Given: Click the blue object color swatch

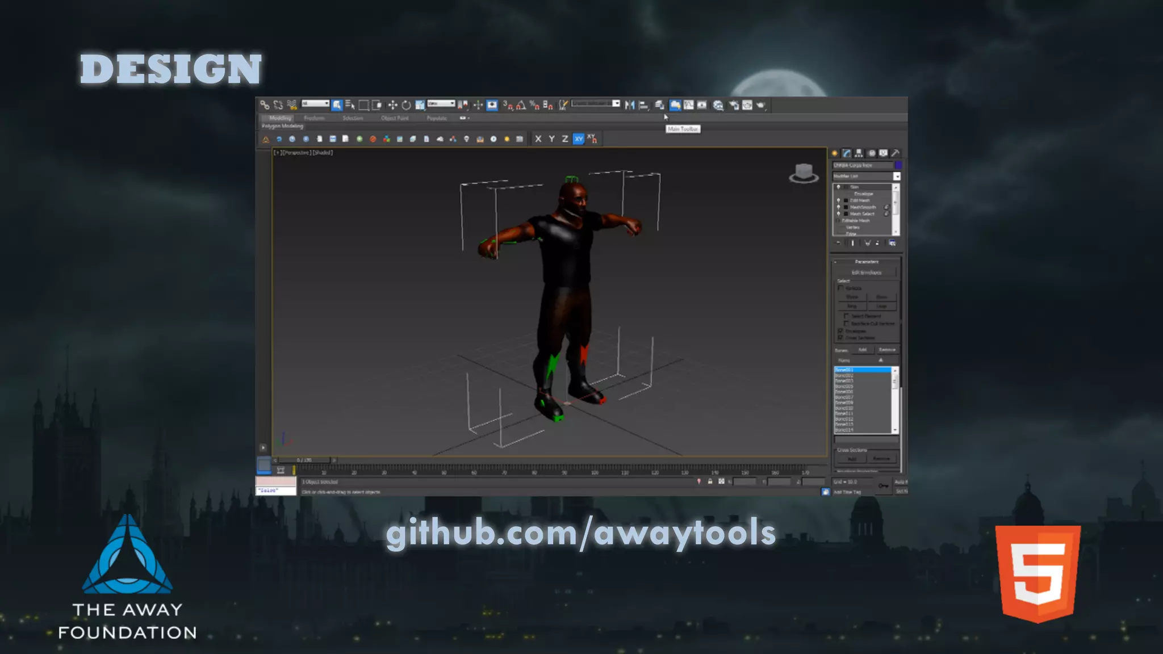Looking at the screenshot, I should point(898,165).
